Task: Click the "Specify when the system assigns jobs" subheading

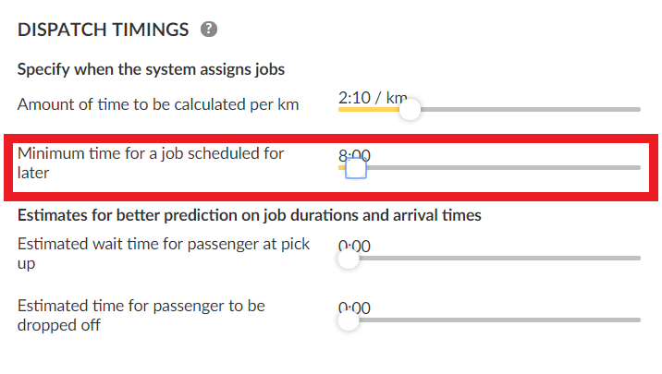Action: click(x=151, y=68)
